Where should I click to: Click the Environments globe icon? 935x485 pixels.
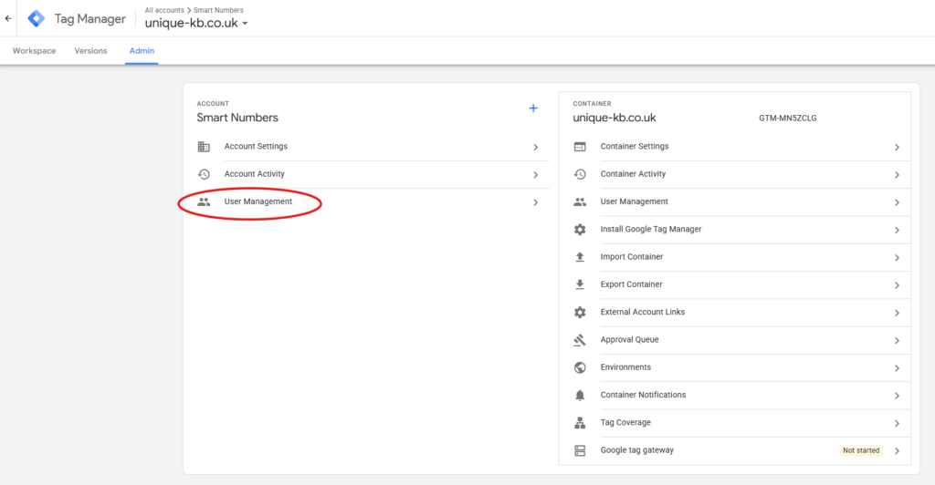tap(579, 367)
